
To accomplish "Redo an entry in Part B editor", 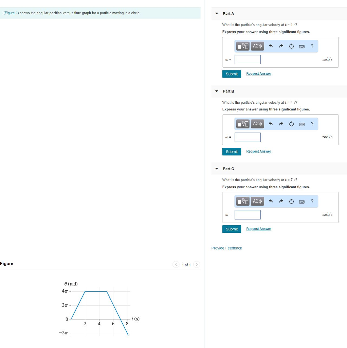I will (281, 124).
